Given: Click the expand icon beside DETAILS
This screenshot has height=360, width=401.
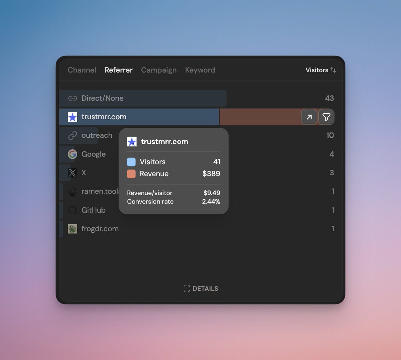Looking at the screenshot, I should tap(187, 288).
